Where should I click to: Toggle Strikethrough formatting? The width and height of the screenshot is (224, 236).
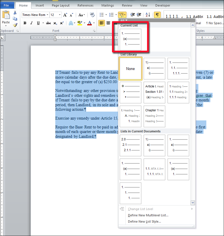click(x=48, y=23)
